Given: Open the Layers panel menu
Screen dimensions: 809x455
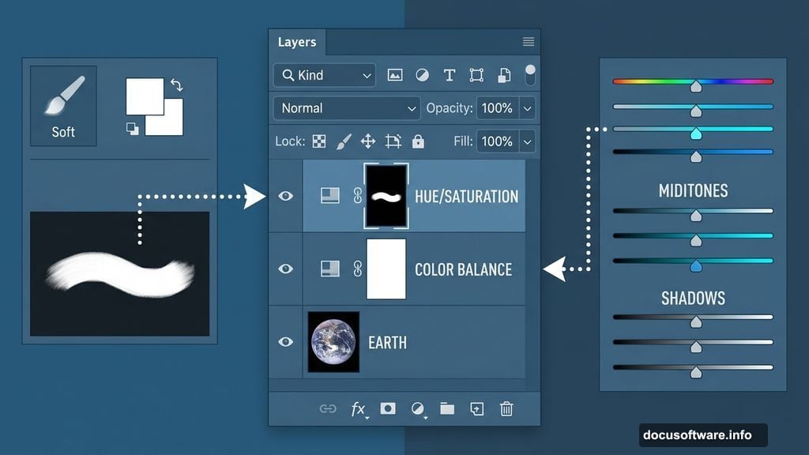Looking at the screenshot, I should [528, 42].
